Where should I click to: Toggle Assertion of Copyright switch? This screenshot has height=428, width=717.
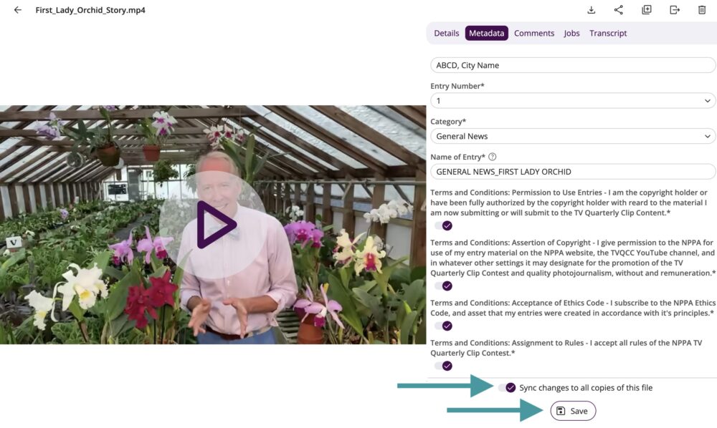[444, 286]
